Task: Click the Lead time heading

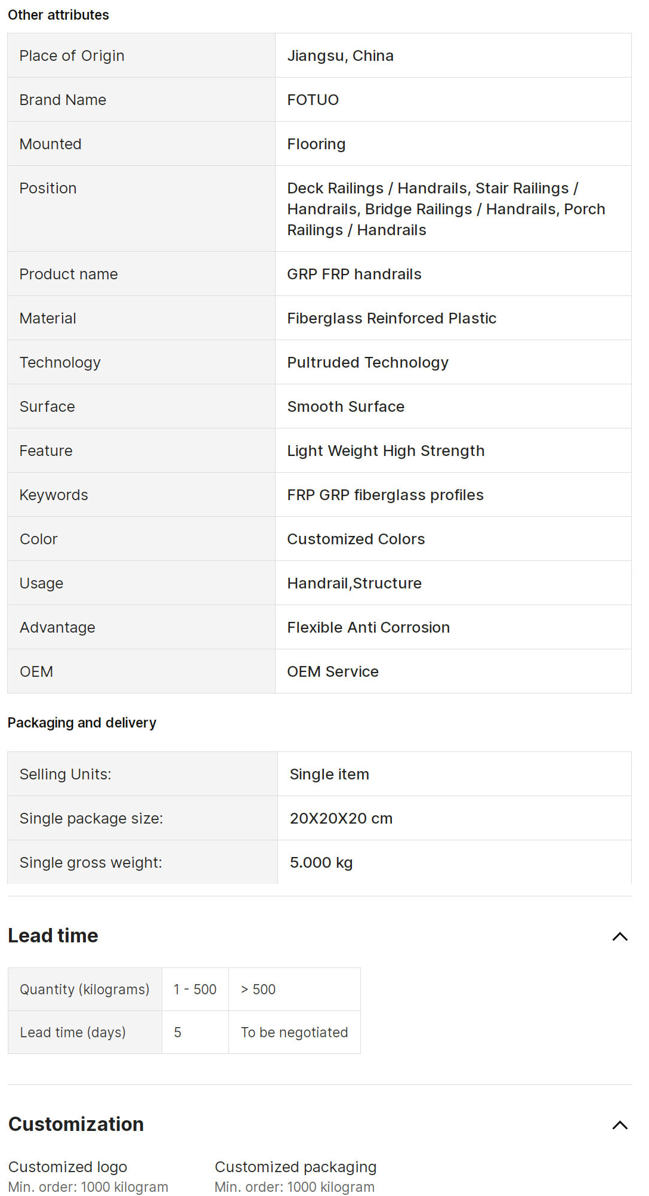Action: click(x=53, y=936)
